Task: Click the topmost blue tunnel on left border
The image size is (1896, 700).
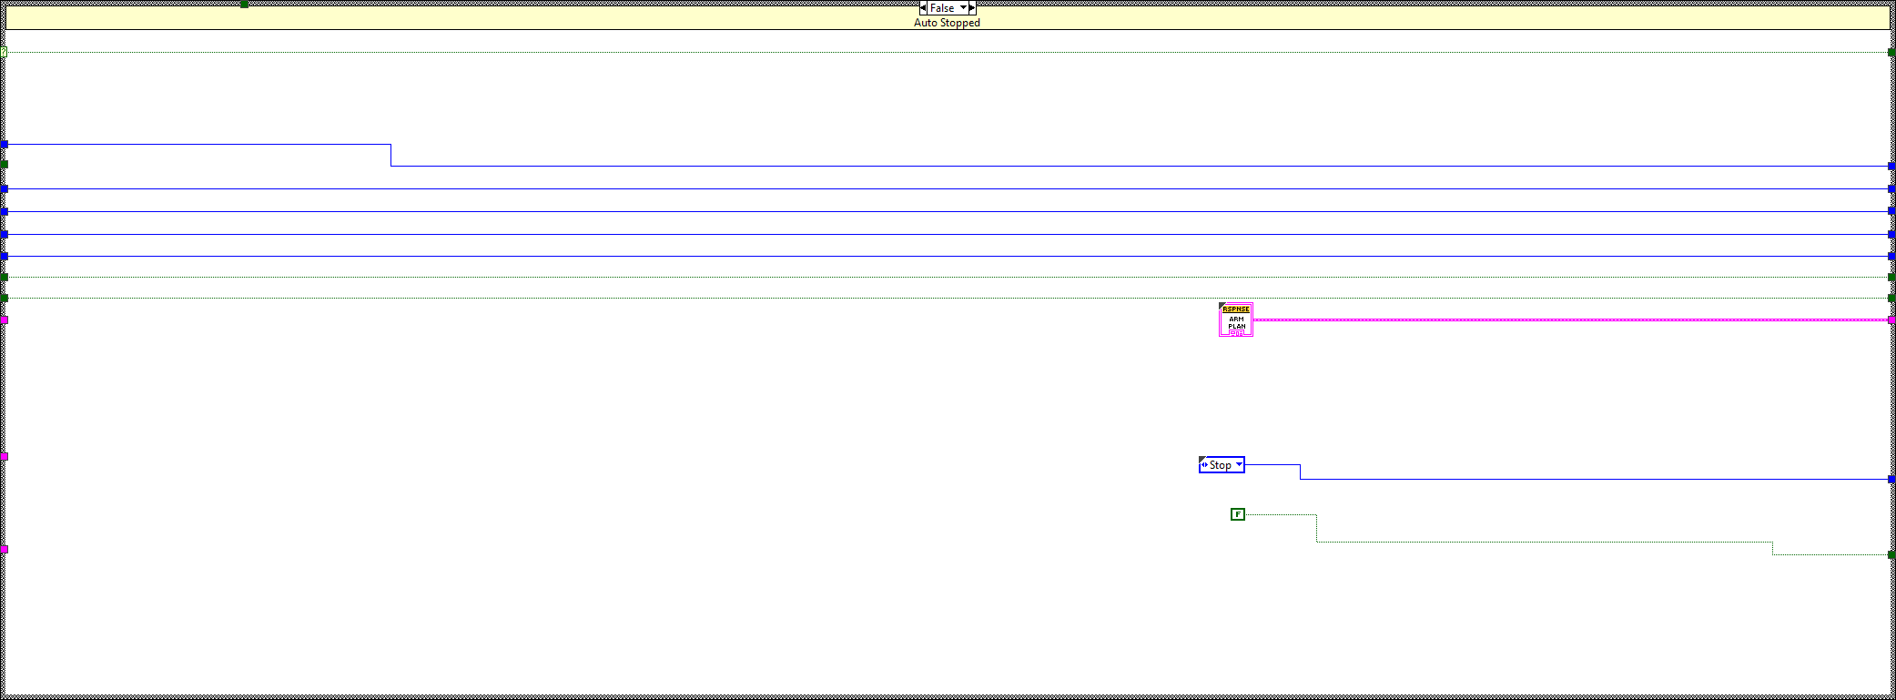Action: pyautogui.click(x=5, y=145)
